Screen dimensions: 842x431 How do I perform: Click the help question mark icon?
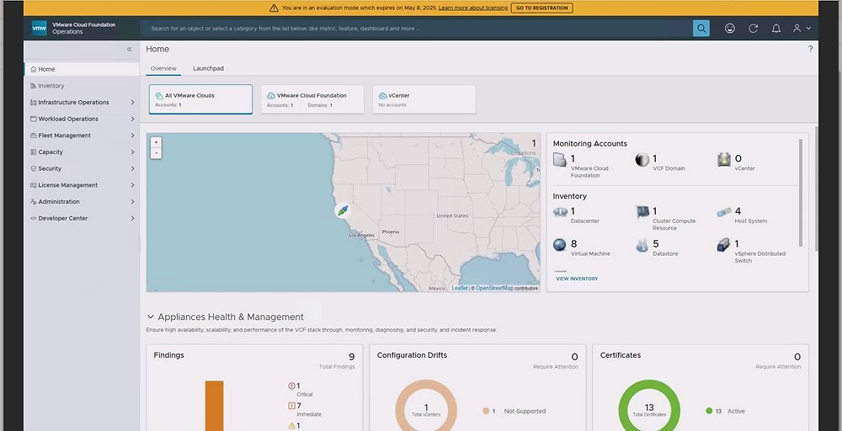pos(810,50)
